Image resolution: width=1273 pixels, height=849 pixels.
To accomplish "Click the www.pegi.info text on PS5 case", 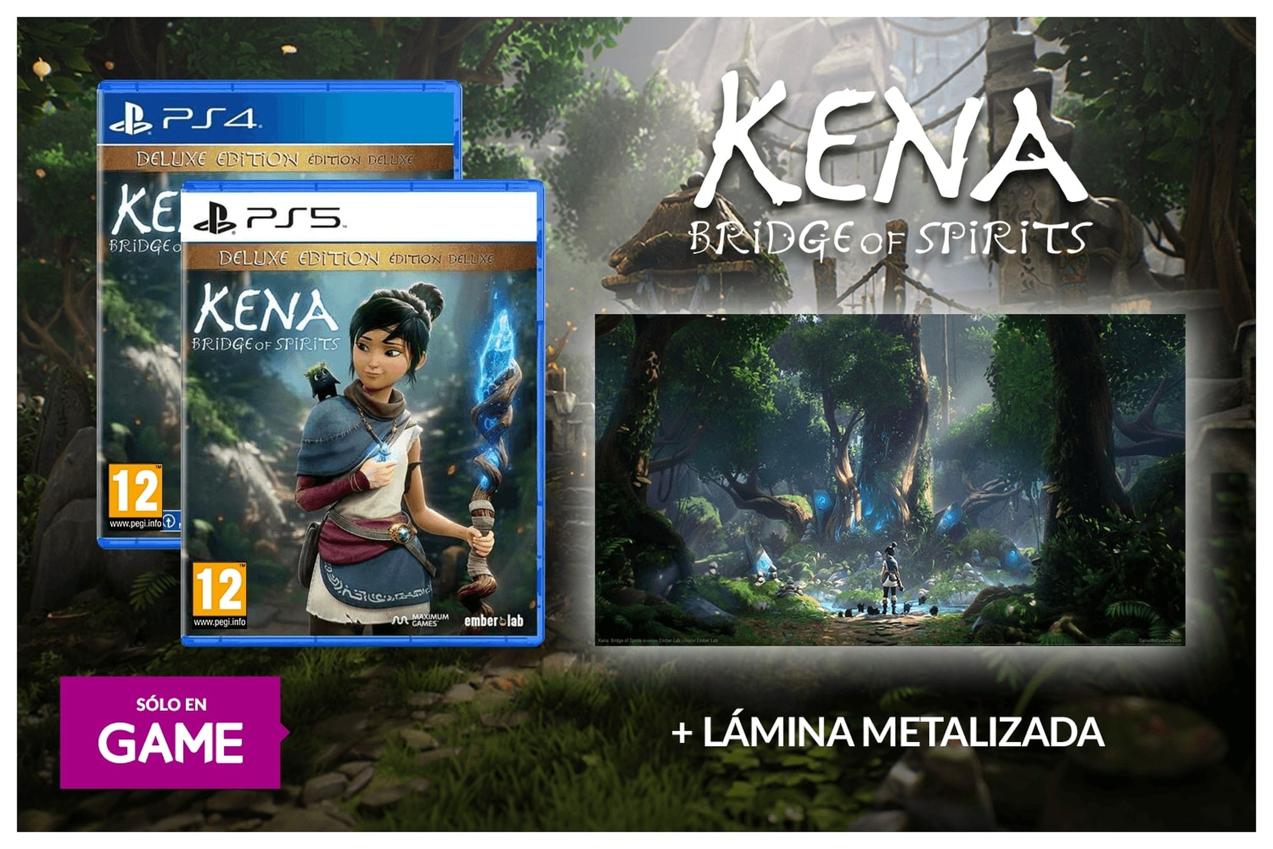I will tap(219, 622).
